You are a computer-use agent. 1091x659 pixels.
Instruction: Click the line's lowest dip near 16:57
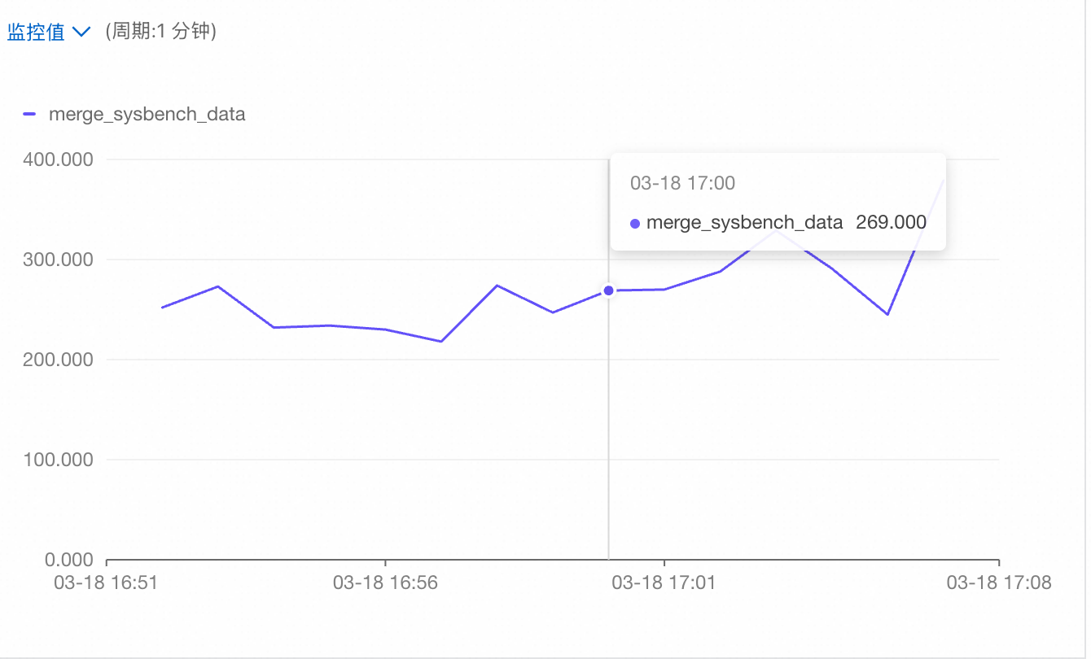(x=441, y=341)
